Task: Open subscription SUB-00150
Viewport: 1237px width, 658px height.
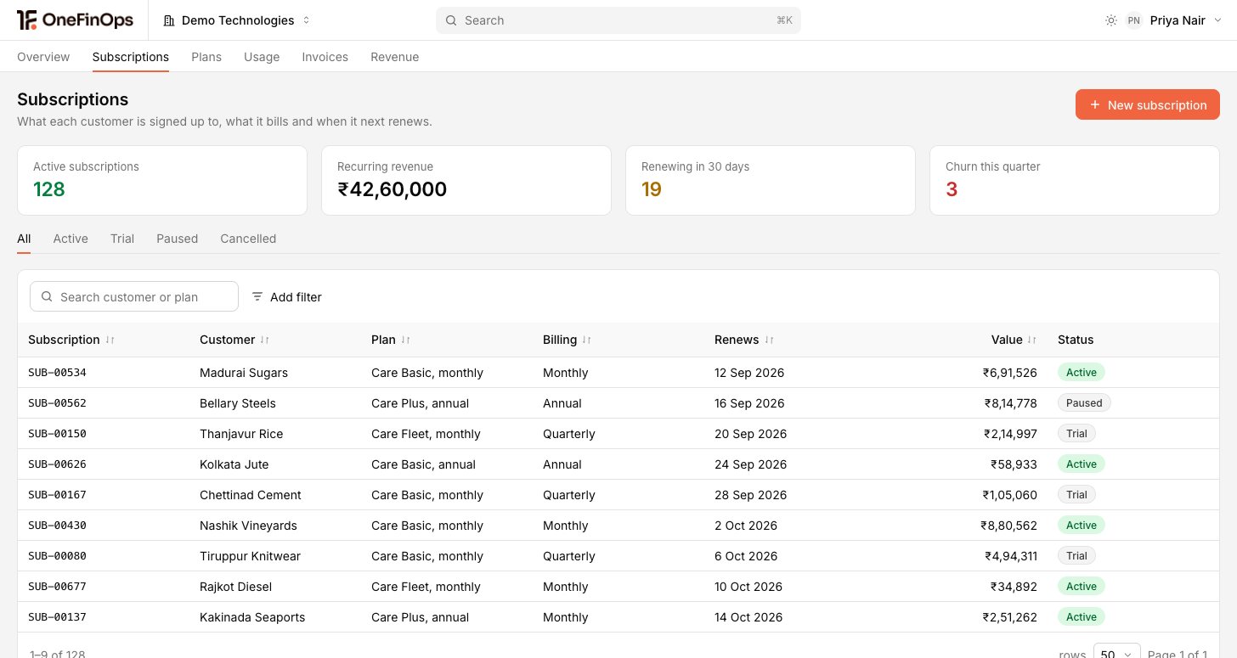Action: pos(57,434)
